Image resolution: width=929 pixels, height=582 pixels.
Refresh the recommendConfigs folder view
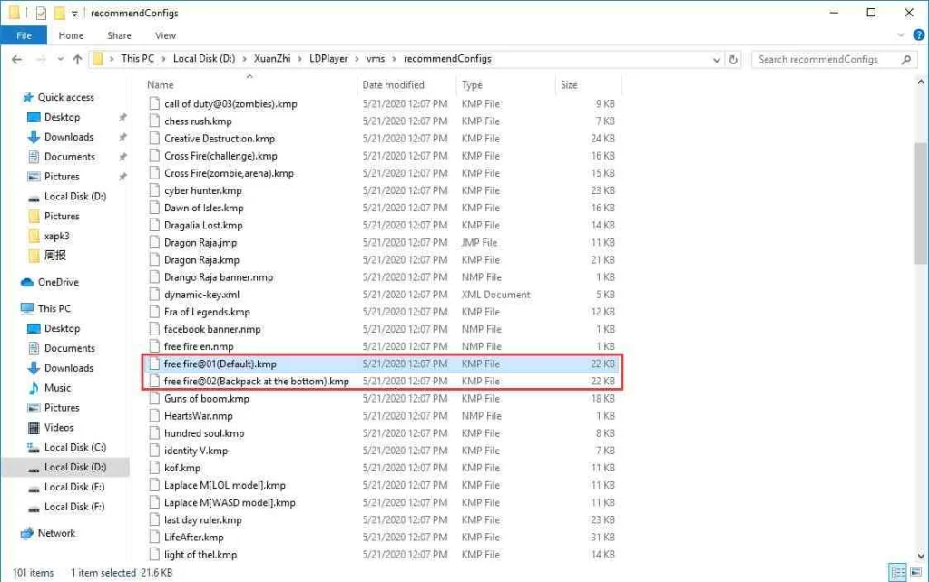(x=733, y=59)
